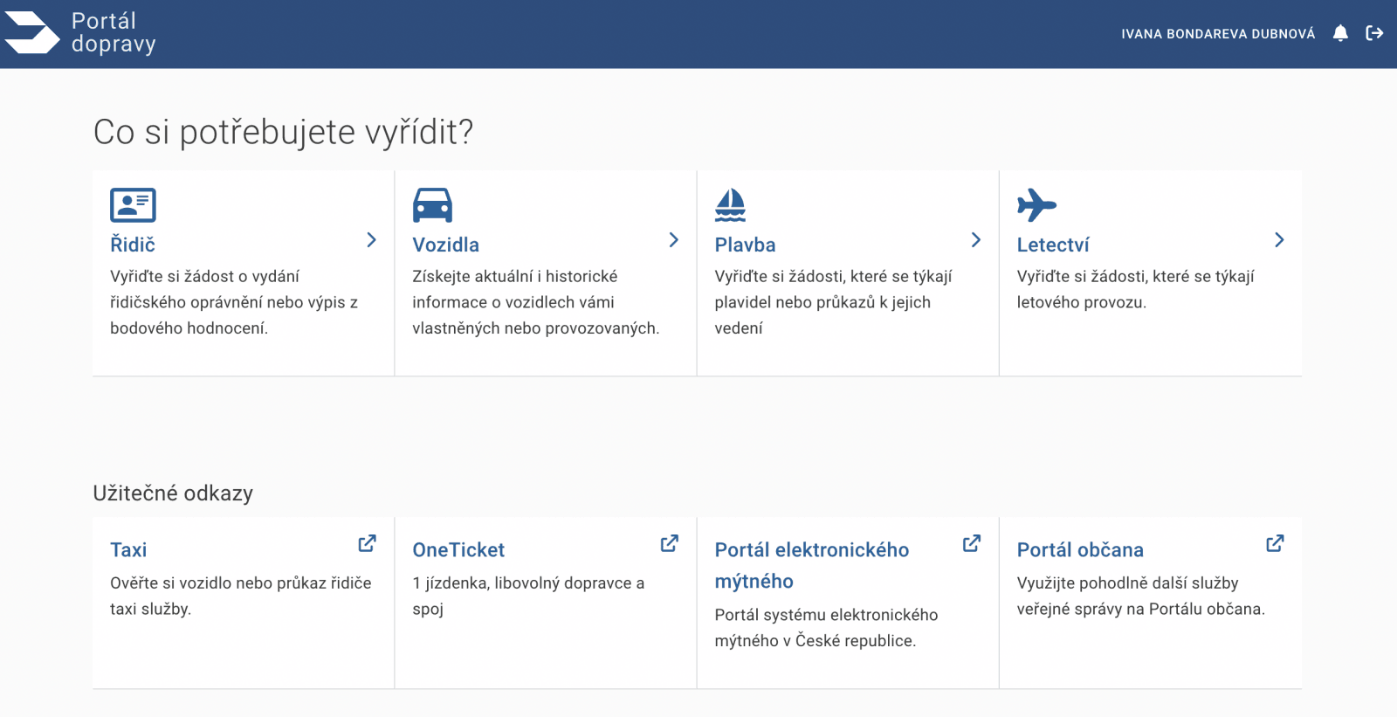
Task: Click Taxi description 'Ověřte si vozidlo'
Action: tap(241, 596)
